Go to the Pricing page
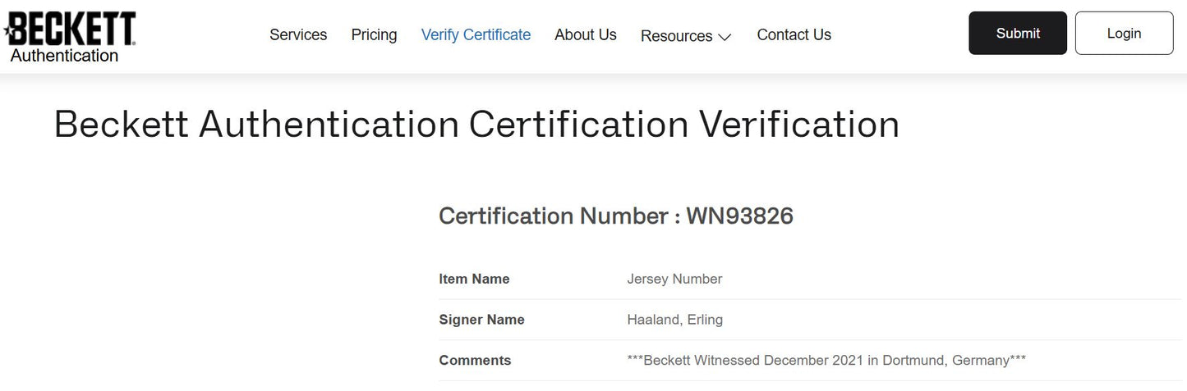Image resolution: width=1187 pixels, height=391 pixels. tap(374, 34)
